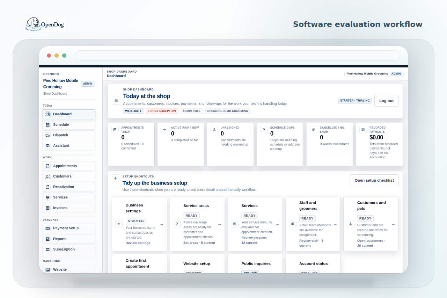
Task: Click the Services sliders icon in sidebar
Action: pos(47,197)
